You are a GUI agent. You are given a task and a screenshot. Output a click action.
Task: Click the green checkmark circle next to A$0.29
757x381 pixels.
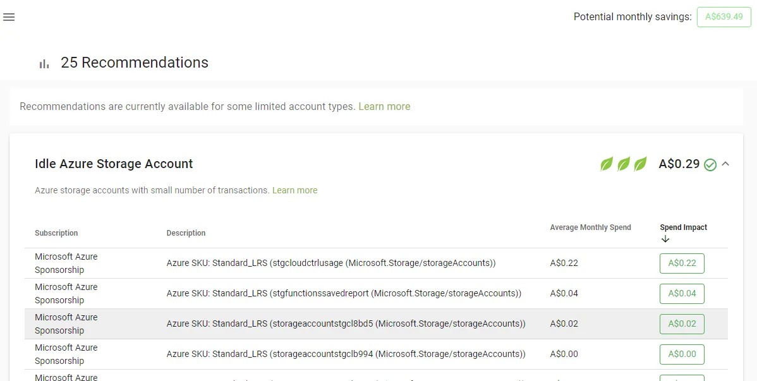[710, 165]
